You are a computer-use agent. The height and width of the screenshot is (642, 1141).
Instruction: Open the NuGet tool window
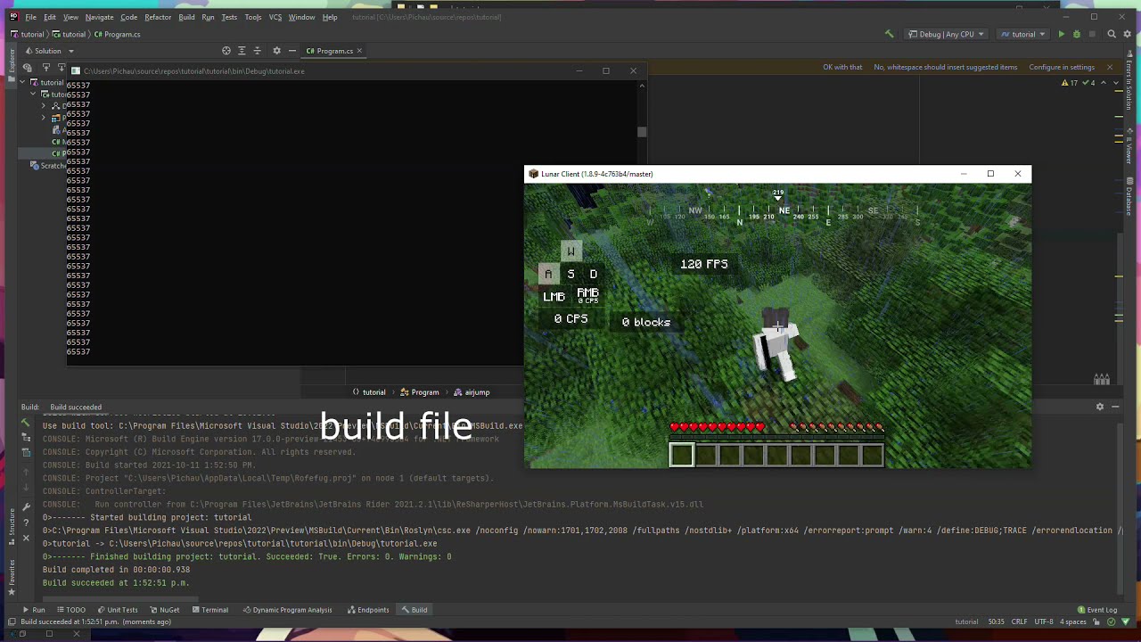(165, 610)
